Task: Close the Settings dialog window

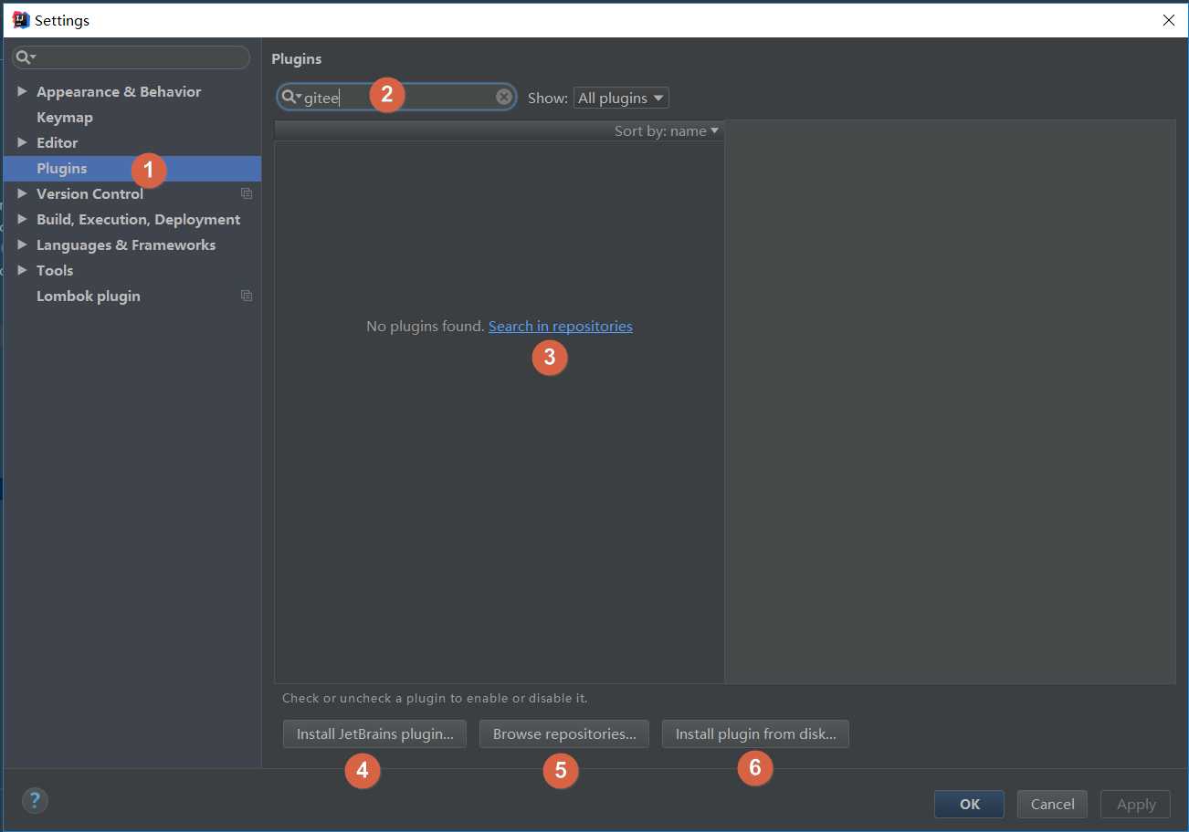Action: tap(1168, 20)
